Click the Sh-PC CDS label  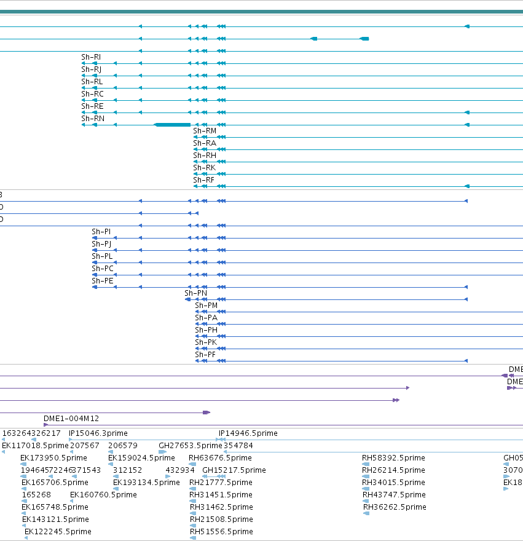coord(103,269)
